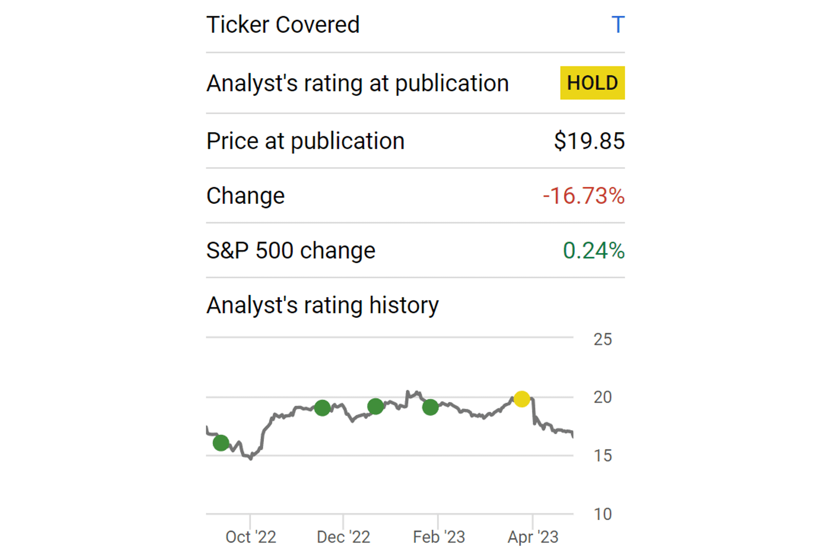This screenshot has height=552, width=821.
Task: Select the first green rating dot near Sep '22
Action: [x=221, y=443]
